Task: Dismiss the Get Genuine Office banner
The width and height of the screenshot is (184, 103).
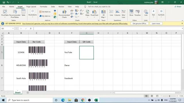Action: click(182, 23)
